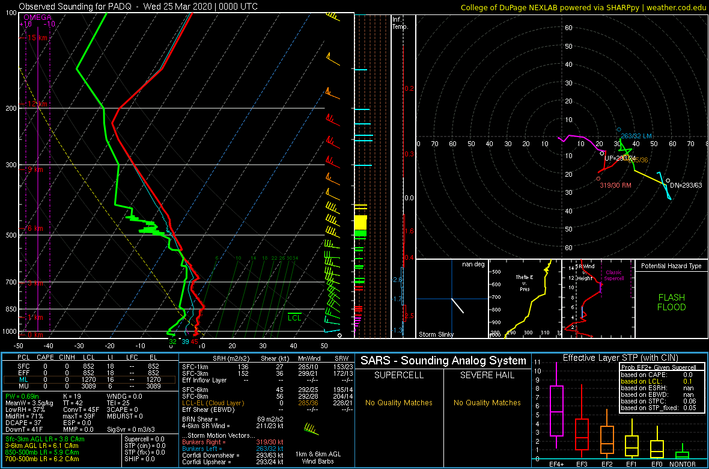Click the SARS - Sounding Analog System header
Viewport: 709px width, 469px height.
[443, 361]
